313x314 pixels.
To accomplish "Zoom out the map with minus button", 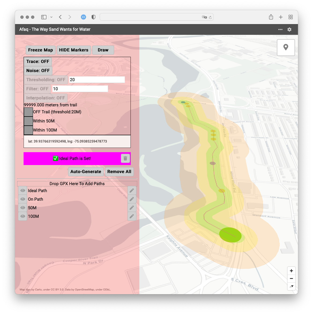I will [291, 279].
